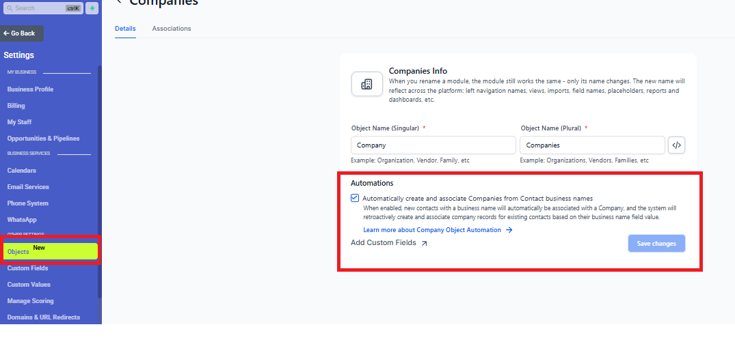
Task: Click arrow icon beside Add Custom Fields
Action: (x=424, y=243)
